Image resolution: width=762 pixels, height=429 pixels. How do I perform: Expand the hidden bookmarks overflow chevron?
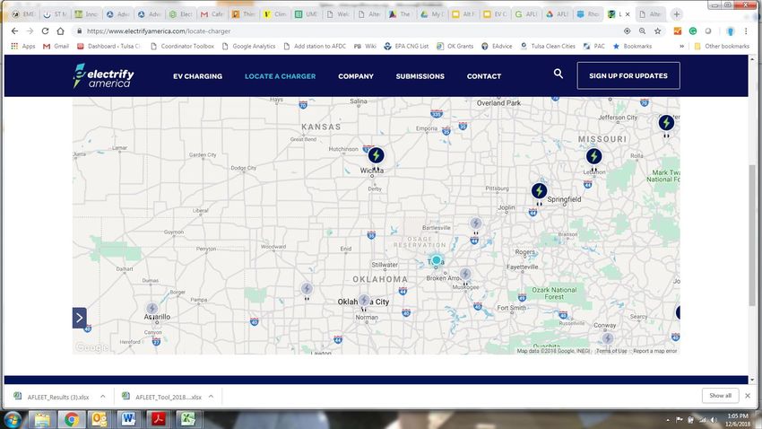(681, 46)
